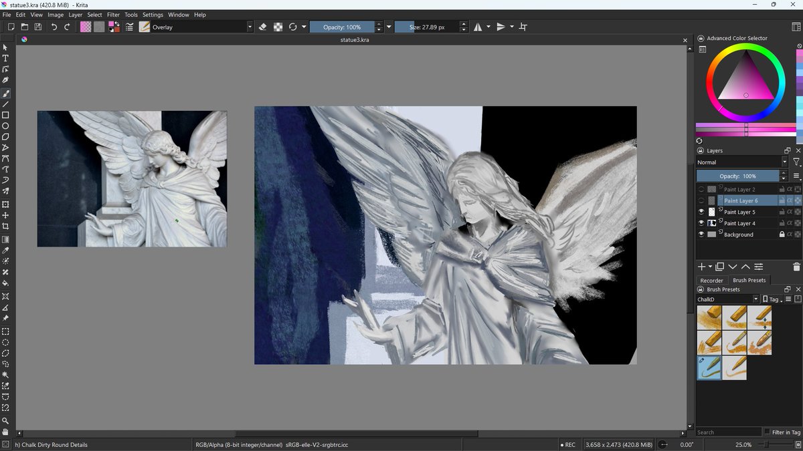The image size is (803, 451).
Task: Select the Pan hand tool
Action: pyautogui.click(x=5, y=432)
